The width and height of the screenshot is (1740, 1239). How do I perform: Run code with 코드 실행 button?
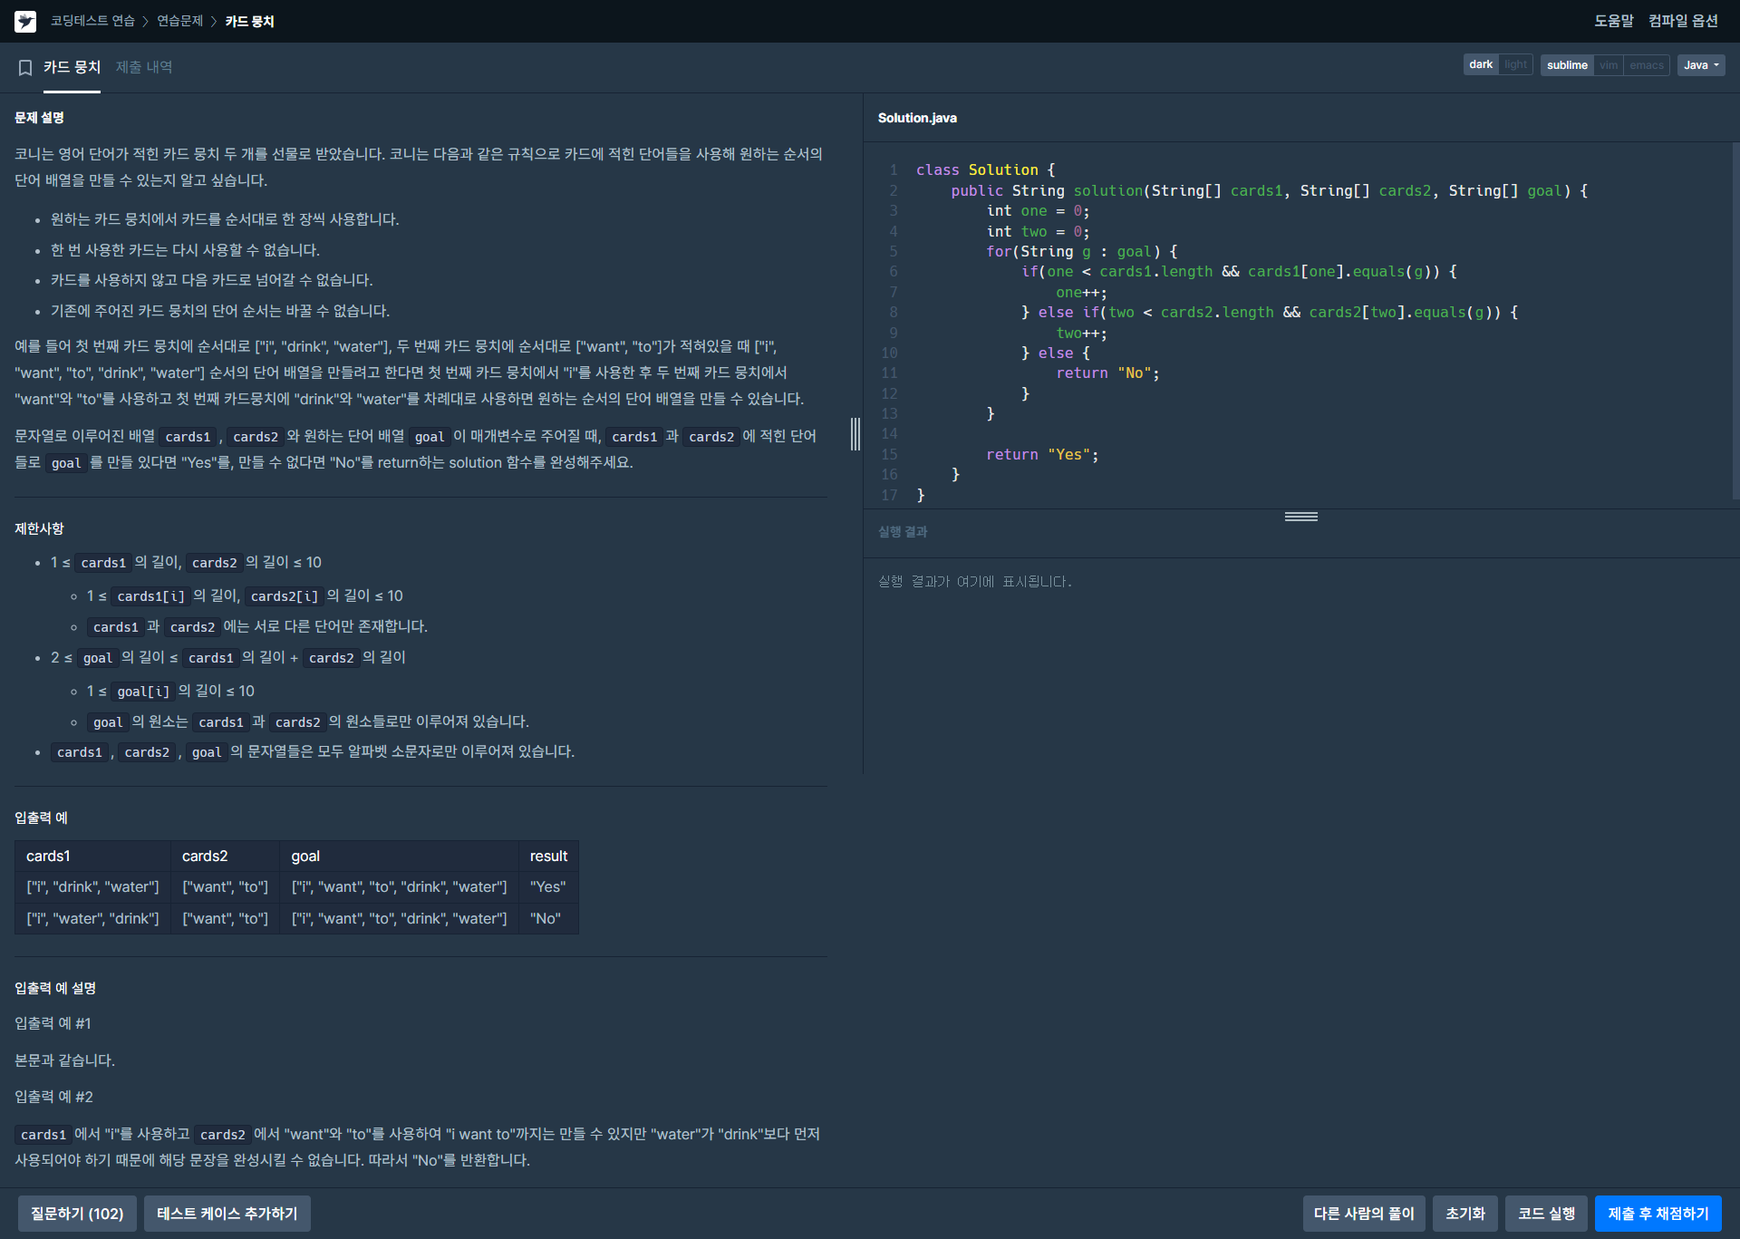tap(1546, 1214)
